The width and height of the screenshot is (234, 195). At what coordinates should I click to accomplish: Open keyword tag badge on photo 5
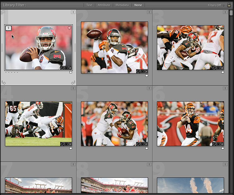[138, 144]
